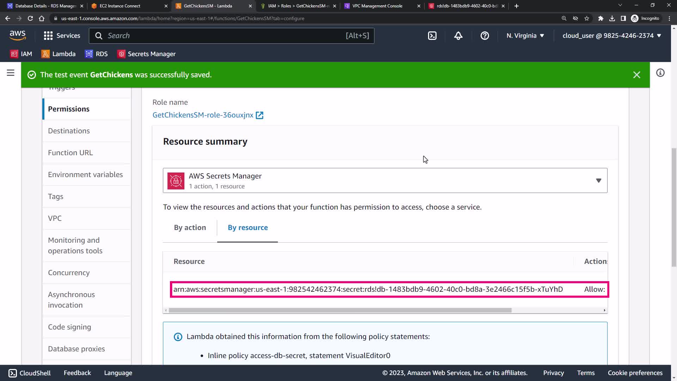Click the horizontal scrollbar under resource table
The image size is (677, 381).
pos(340,310)
